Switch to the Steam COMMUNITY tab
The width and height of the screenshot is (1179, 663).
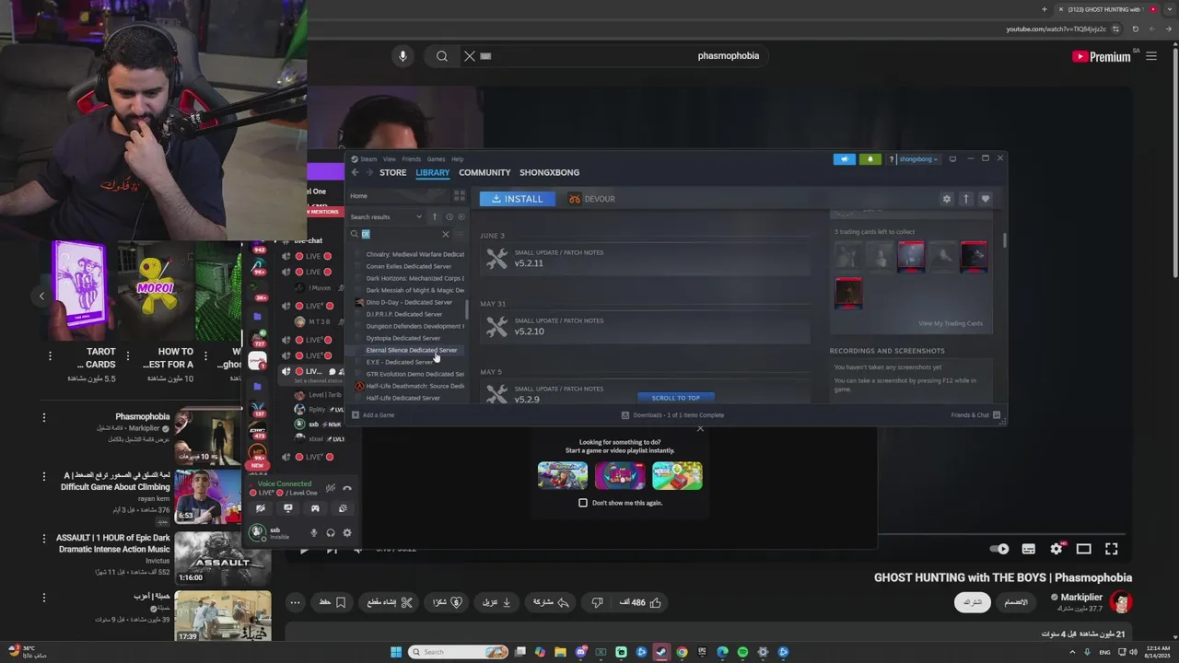click(484, 172)
